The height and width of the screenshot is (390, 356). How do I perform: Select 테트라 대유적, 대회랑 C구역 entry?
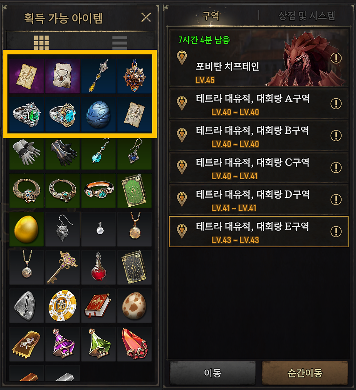(x=259, y=168)
